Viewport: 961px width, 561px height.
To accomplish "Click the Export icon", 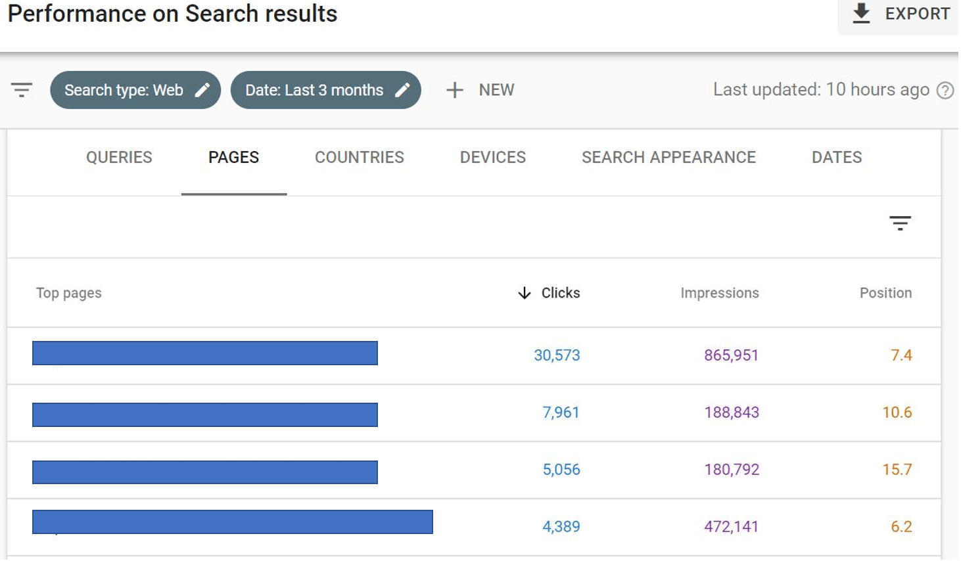I will [x=861, y=11].
